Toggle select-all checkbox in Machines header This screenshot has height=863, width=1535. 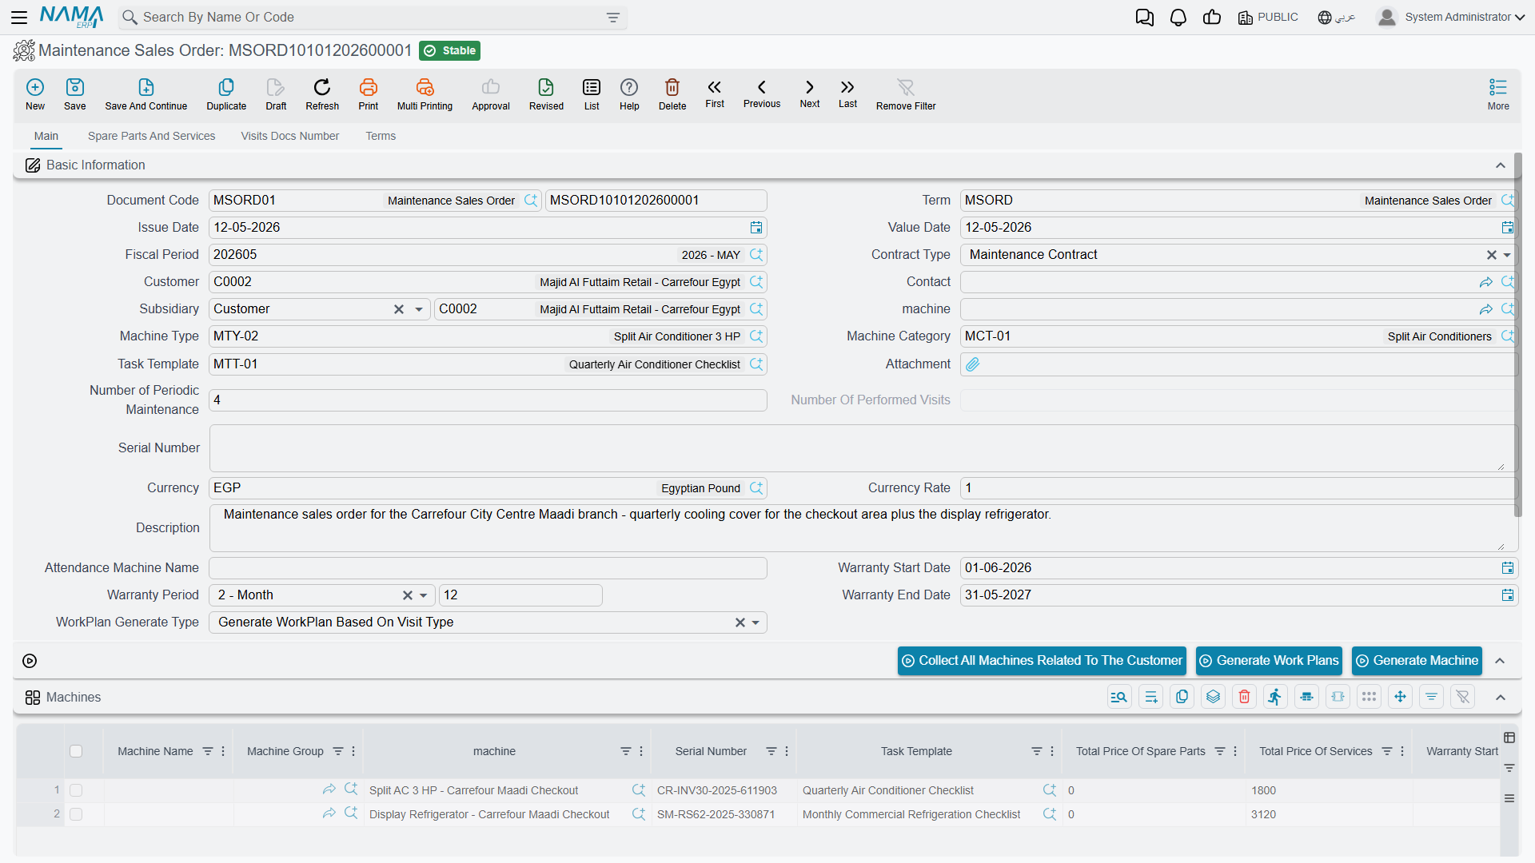coord(76,751)
